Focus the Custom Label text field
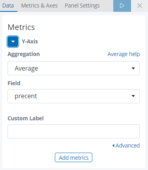Screen dimensions: 148x170 (x=73, y=131)
